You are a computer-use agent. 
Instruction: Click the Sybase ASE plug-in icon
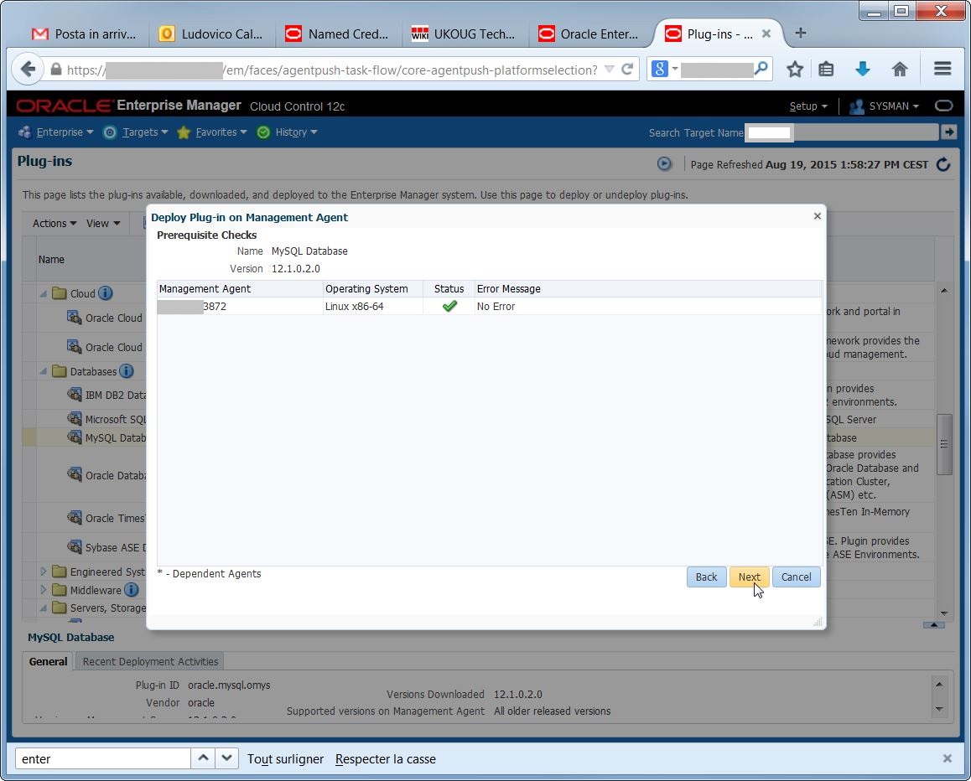pyautogui.click(x=75, y=546)
